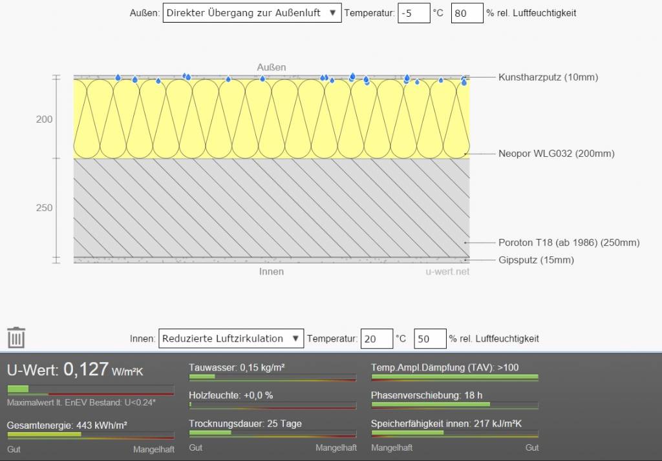Click the Phasenverschiebung 18 h indicator bar
This screenshot has width=662, height=461.
454,405
